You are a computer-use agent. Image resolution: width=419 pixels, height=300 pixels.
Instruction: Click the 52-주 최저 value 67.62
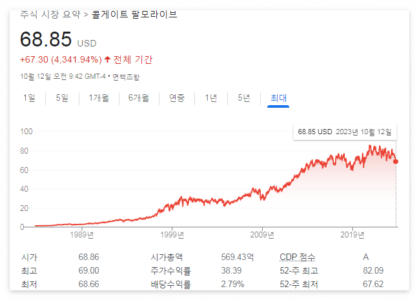click(x=373, y=284)
